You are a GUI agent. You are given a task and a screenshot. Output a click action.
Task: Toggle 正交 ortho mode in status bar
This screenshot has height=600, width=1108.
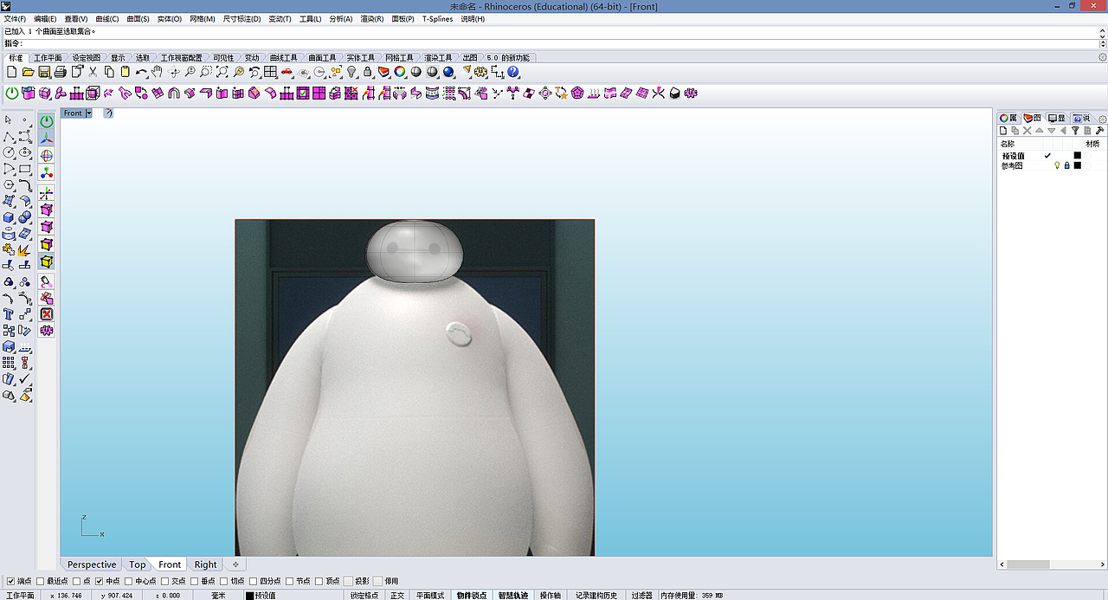[x=396, y=596]
